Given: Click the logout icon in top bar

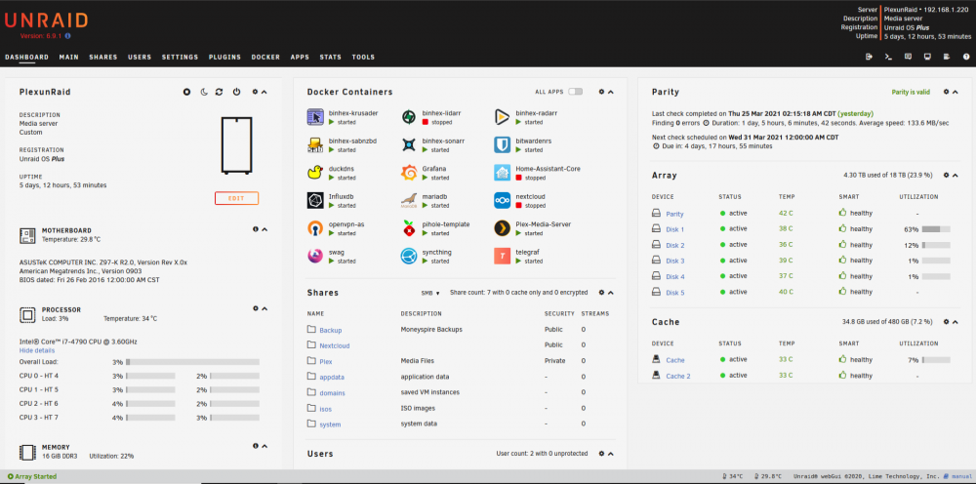Looking at the screenshot, I should 870,57.
